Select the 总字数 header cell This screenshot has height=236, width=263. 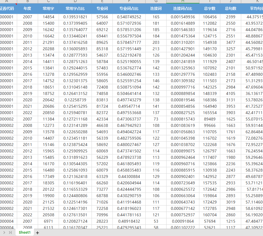[210, 9]
